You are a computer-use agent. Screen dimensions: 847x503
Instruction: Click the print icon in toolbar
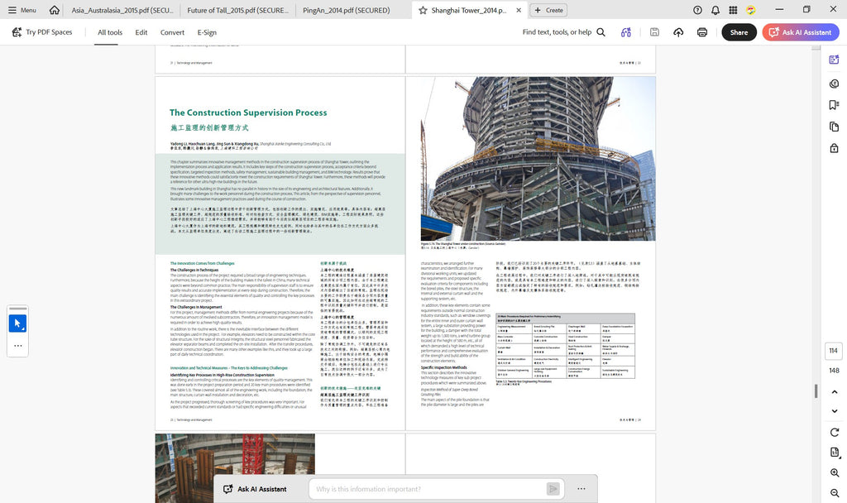701,32
